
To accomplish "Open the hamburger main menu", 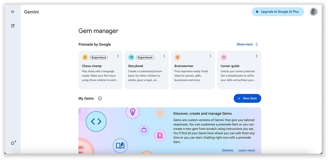I will tap(13, 12).
